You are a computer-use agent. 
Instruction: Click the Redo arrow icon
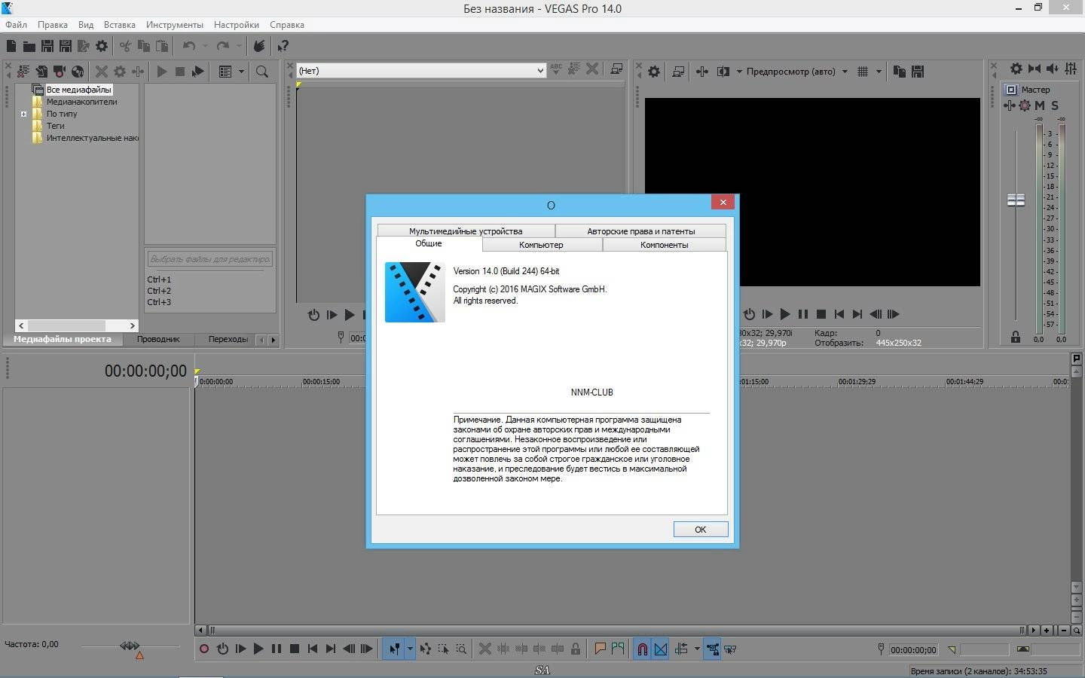[x=223, y=46]
